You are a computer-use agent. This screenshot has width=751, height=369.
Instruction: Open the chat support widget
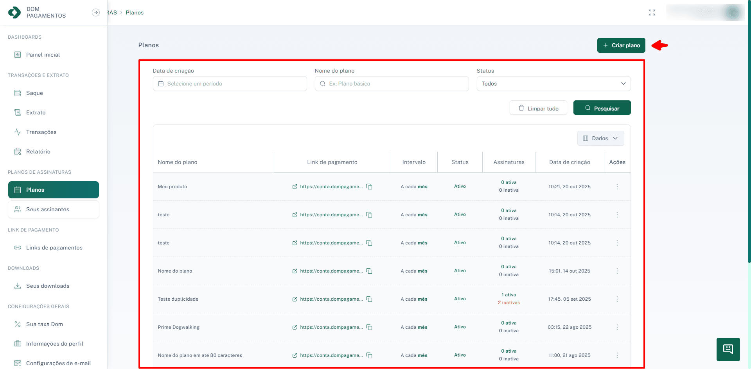(x=728, y=349)
